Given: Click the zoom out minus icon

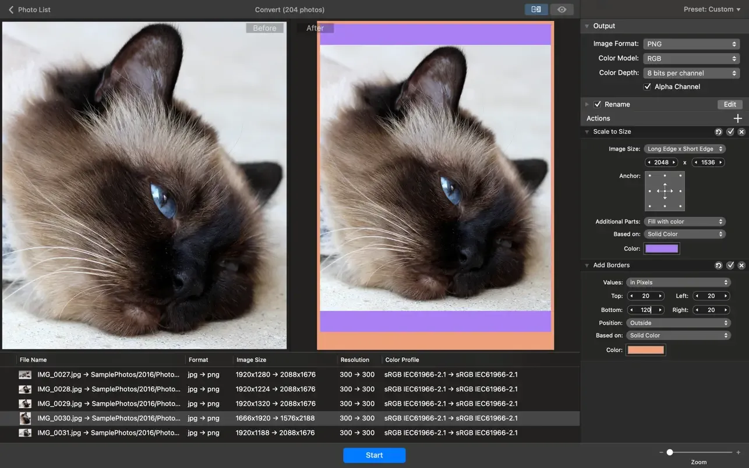Looking at the screenshot, I should click(662, 452).
